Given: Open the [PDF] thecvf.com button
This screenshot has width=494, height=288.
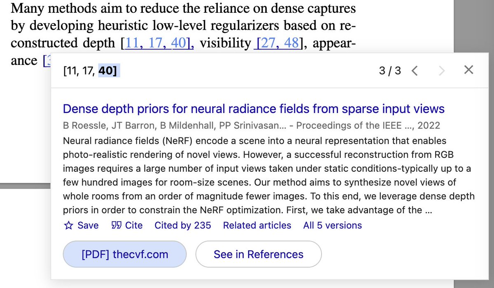Looking at the screenshot, I should pyautogui.click(x=125, y=254).
